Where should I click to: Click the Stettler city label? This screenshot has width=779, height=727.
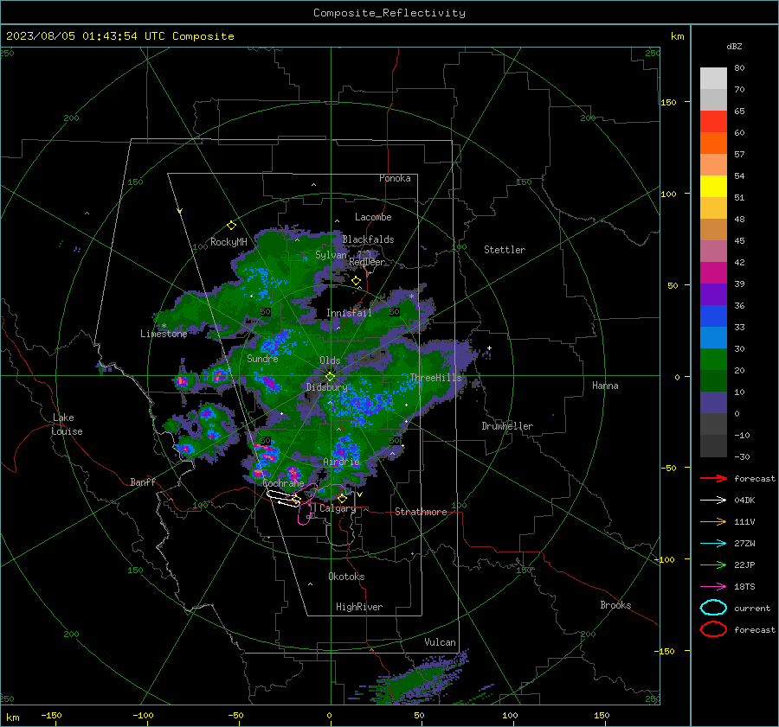point(505,250)
